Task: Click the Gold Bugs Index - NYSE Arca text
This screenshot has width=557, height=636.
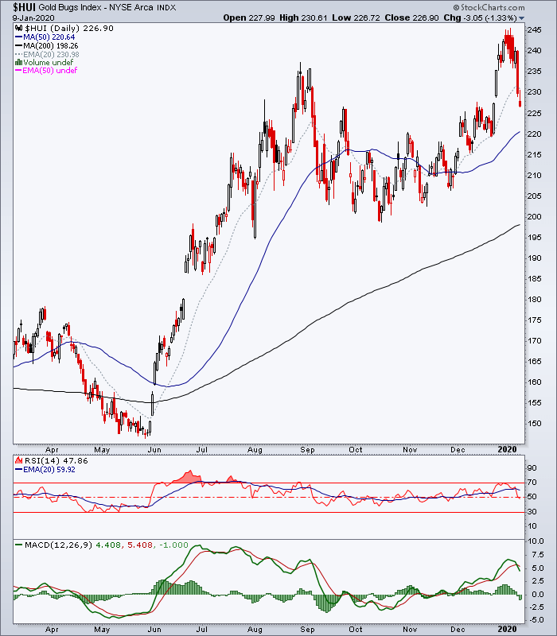Action: [95, 8]
